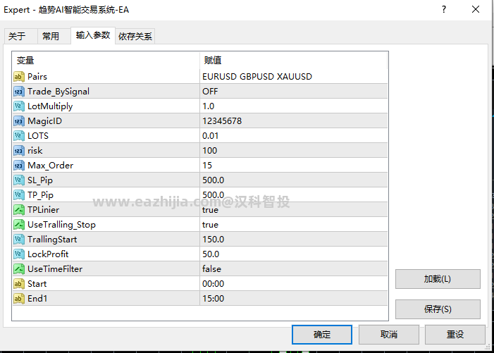
Task: Click the double icon beside TP_Pip
Action: 19,195
